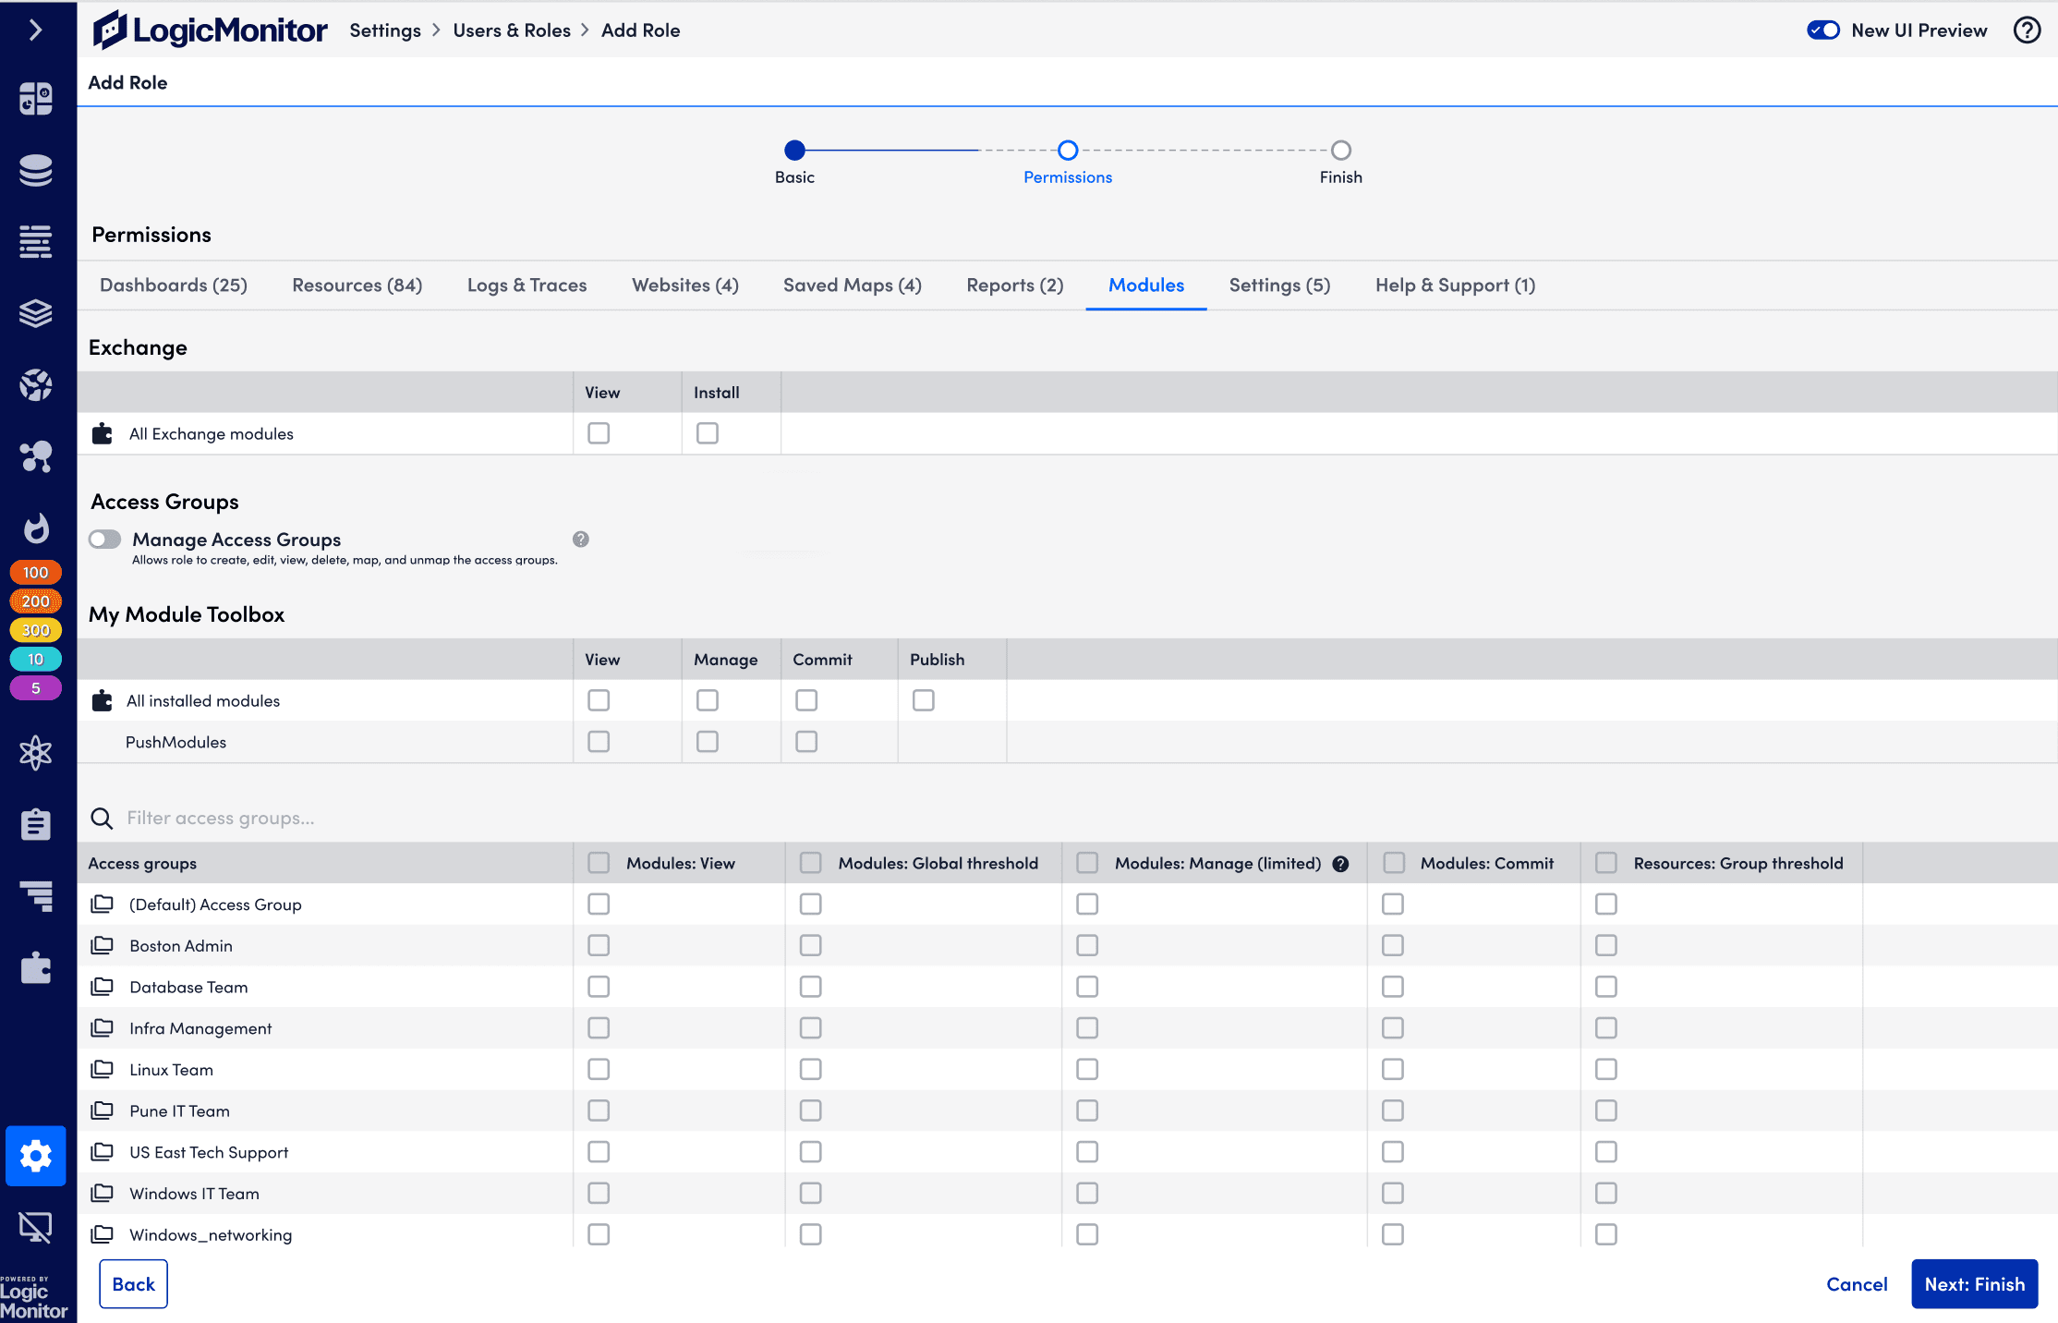The height and width of the screenshot is (1323, 2058).
Task: Open the Alerts flame icon in the sidebar
Action: (x=37, y=528)
